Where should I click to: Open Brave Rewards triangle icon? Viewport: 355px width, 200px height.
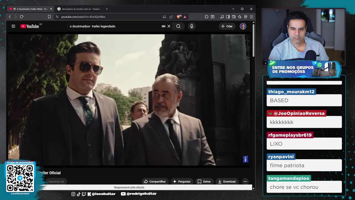185,17
